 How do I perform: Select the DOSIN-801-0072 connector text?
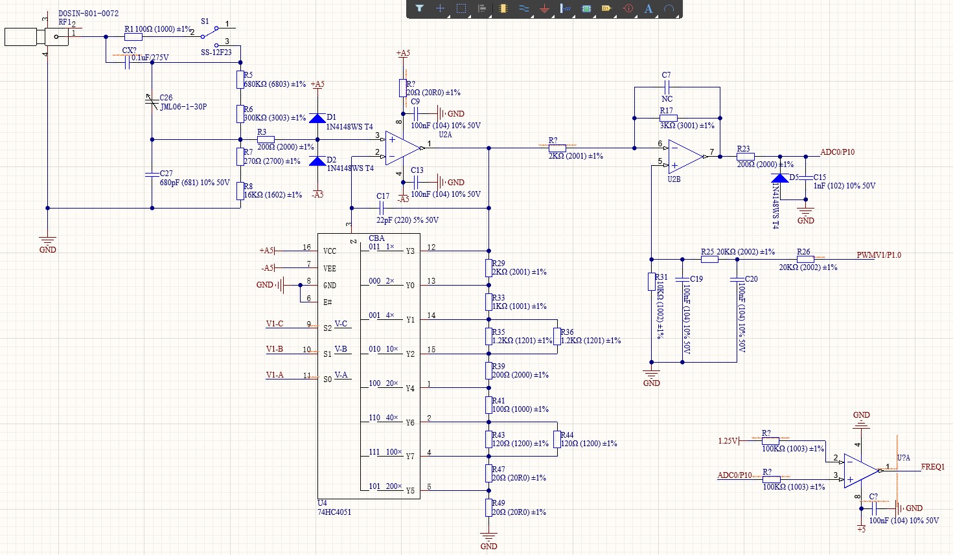[x=88, y=14]
